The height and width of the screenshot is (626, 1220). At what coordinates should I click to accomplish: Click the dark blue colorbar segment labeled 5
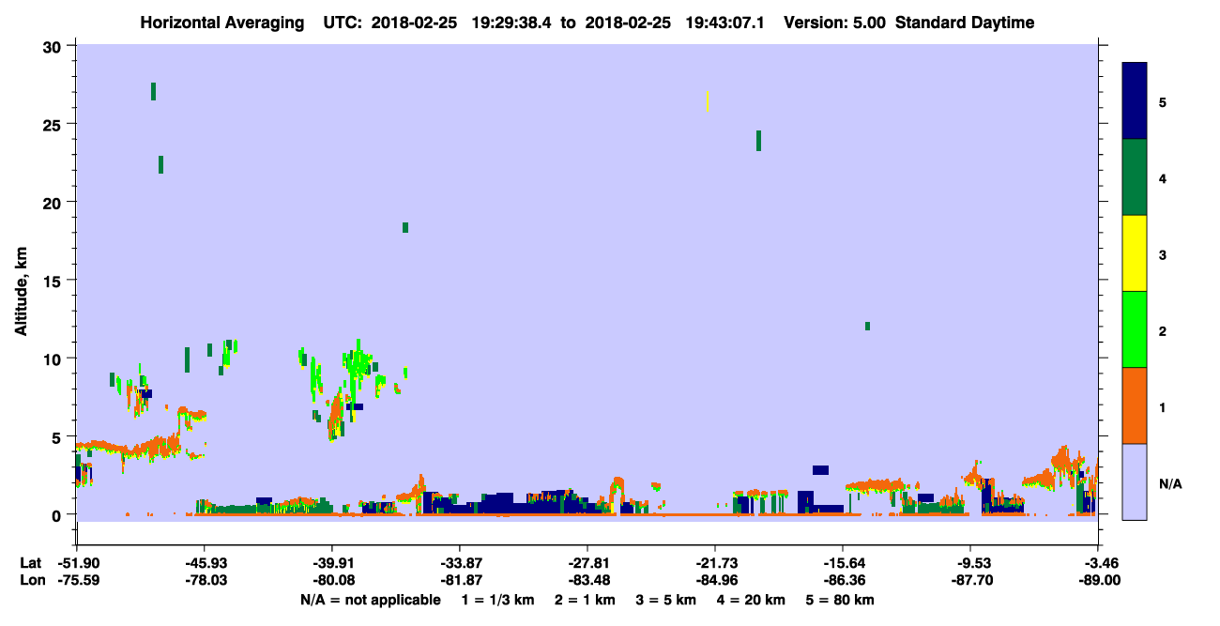(x=1135, y=101)
